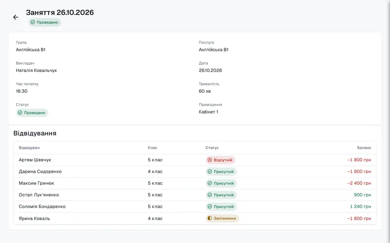Sort by the Баланс column header

(x=364, y=148)
